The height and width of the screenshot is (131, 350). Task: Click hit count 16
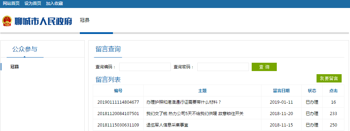pos(334,102)
